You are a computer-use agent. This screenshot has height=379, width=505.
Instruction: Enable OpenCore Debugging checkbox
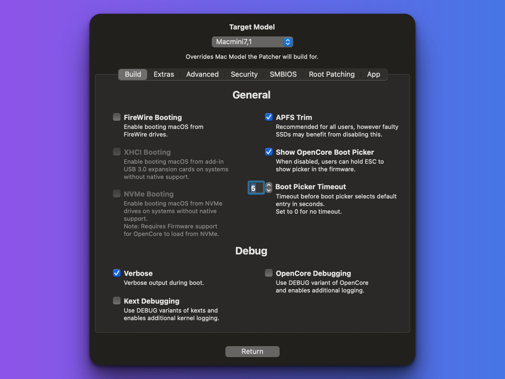tap(269, 273)
